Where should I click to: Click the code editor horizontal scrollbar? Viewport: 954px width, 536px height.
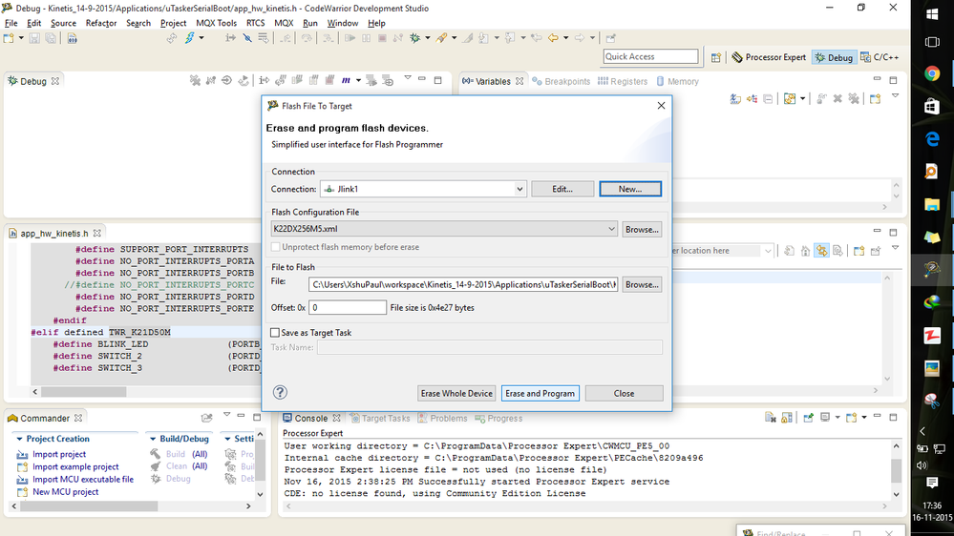(84, 392)
